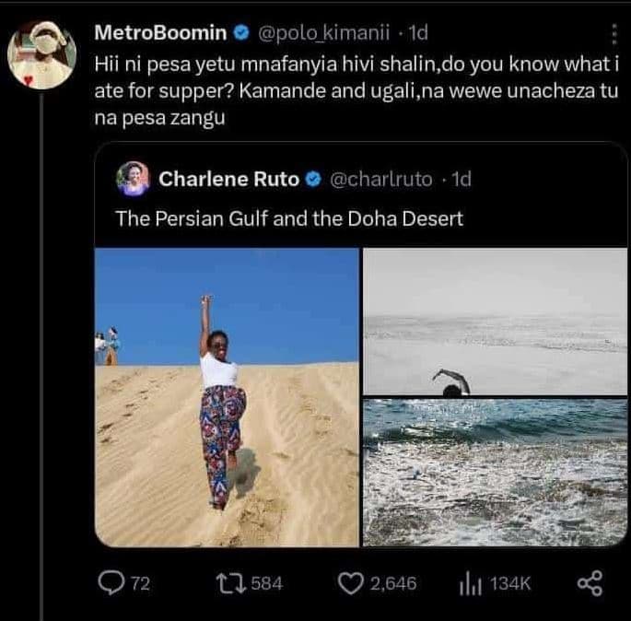Click the main tweet text starting 'Hii ni pesa'
Screen dimensions: 631x621
[356, 93]
